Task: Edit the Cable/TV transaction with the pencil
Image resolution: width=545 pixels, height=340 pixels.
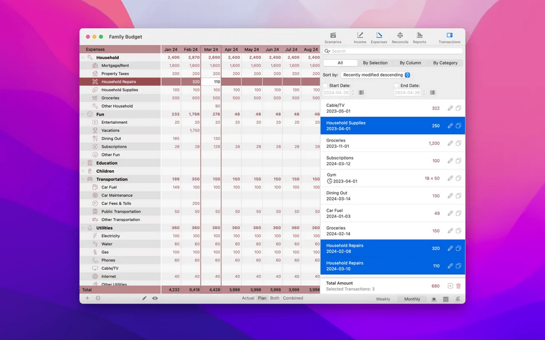Action: click(450, 108)
